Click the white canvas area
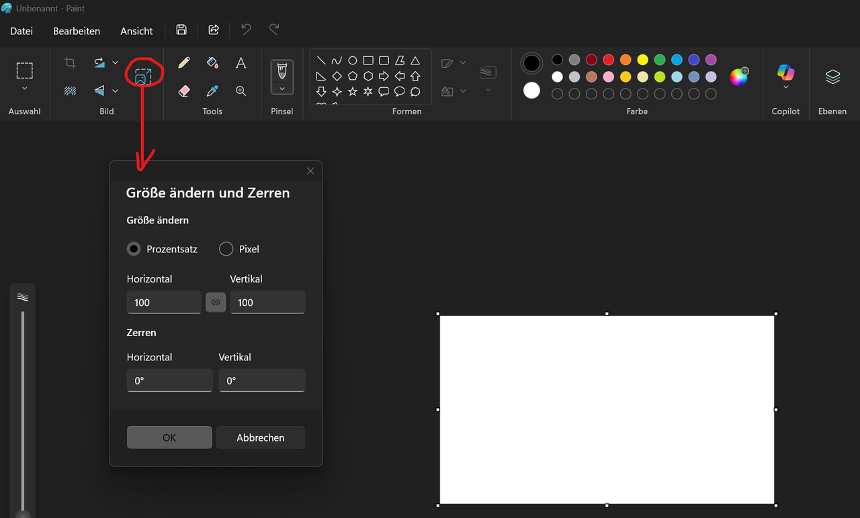 tap(607, 409)
